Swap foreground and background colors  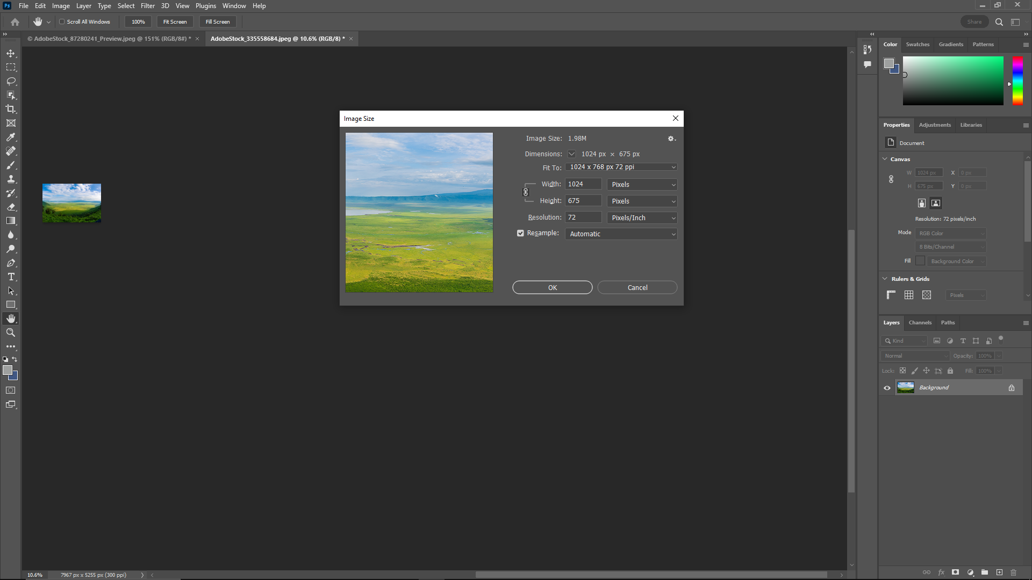[15, 359]
